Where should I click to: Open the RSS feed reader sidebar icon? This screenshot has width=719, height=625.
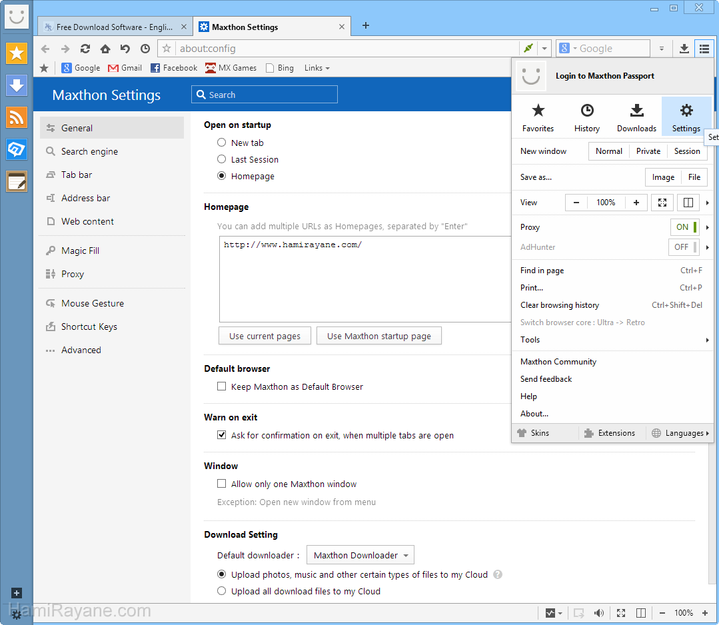[17, 117]
